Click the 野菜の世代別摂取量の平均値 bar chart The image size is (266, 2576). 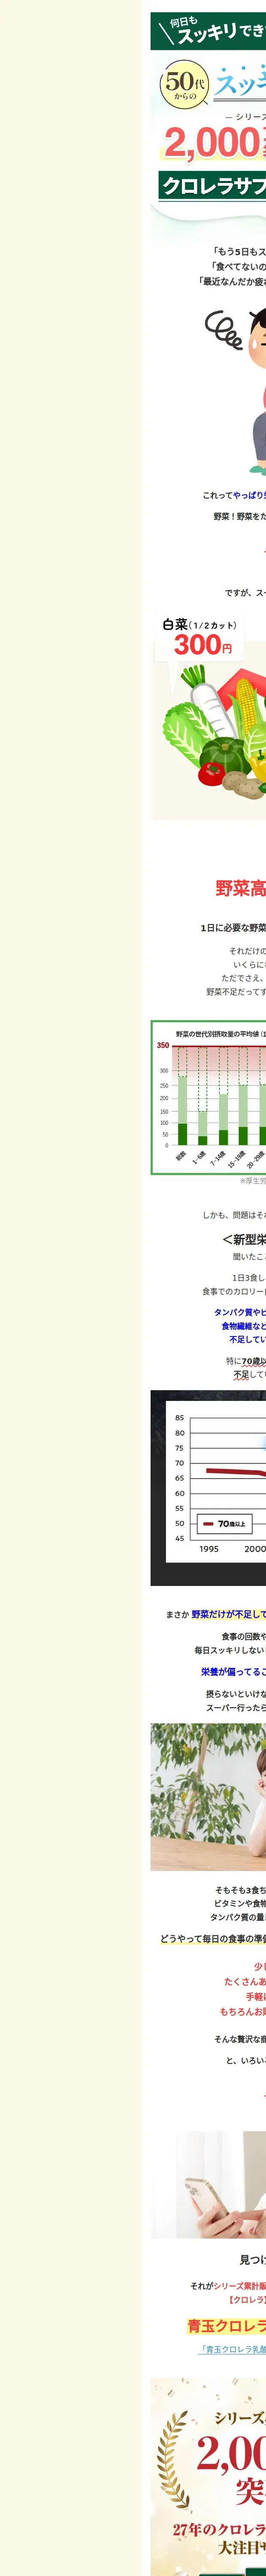[209, 1097]
